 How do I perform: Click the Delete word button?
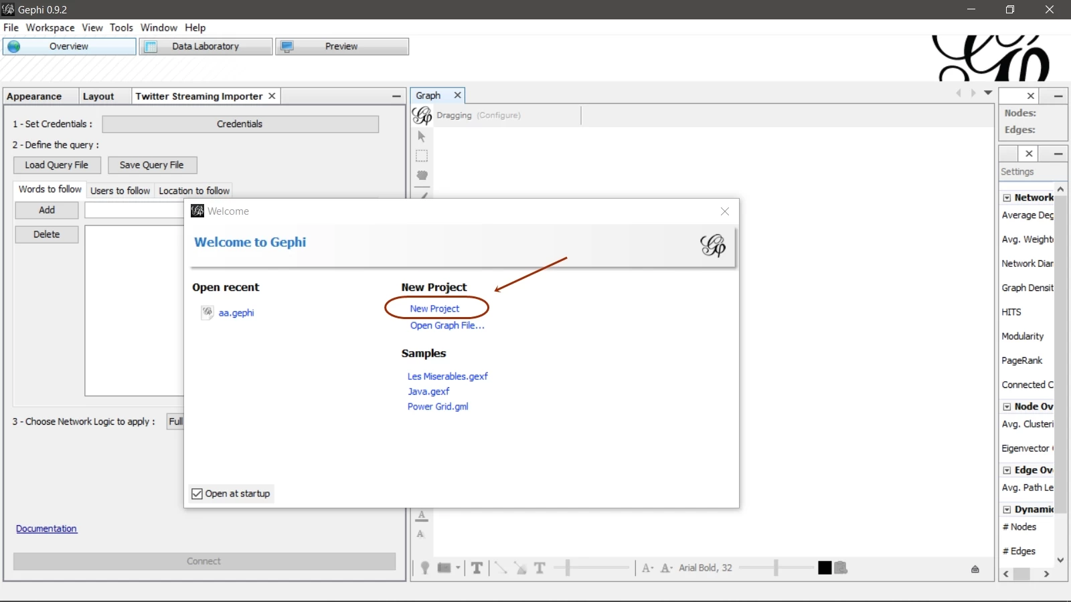(47, 234)
